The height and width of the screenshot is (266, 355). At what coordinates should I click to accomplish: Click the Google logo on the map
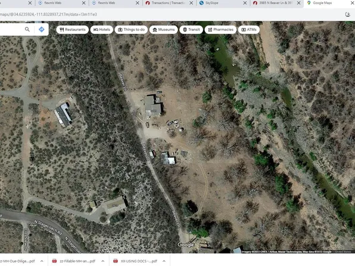[x=186, y=245]
